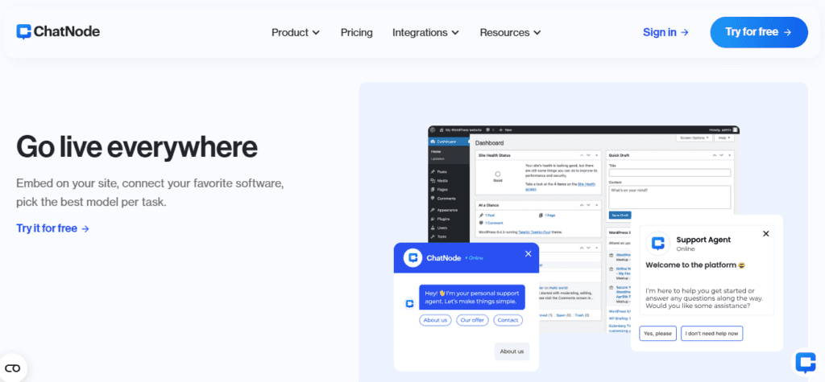Expand the Product dropdown menu
825x382 pixels.
pyautogui.click(x=296, y=33)
